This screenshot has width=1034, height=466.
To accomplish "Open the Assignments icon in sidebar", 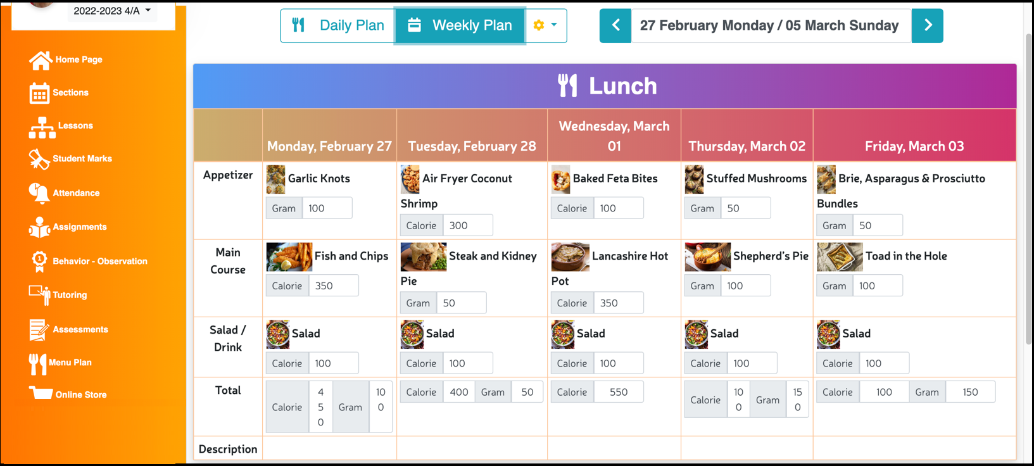I will (x=39, y=227).
